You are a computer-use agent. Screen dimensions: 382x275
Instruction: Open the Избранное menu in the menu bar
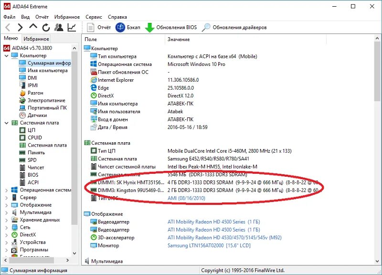pyautogui.click(x=67, y=17)
